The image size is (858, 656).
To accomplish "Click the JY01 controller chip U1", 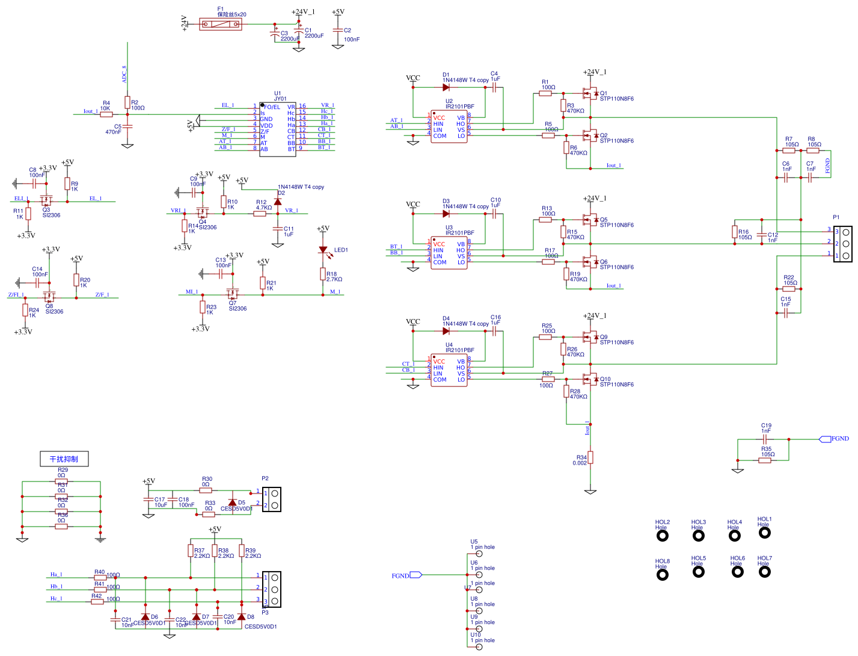I will click(x=278, y=129).
